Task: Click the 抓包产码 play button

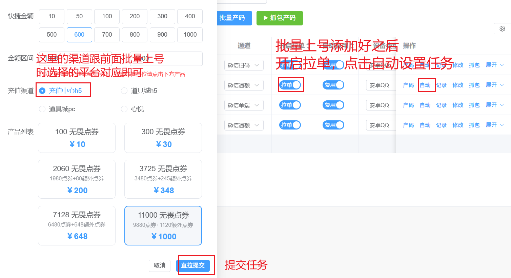Action: (280, 18)
